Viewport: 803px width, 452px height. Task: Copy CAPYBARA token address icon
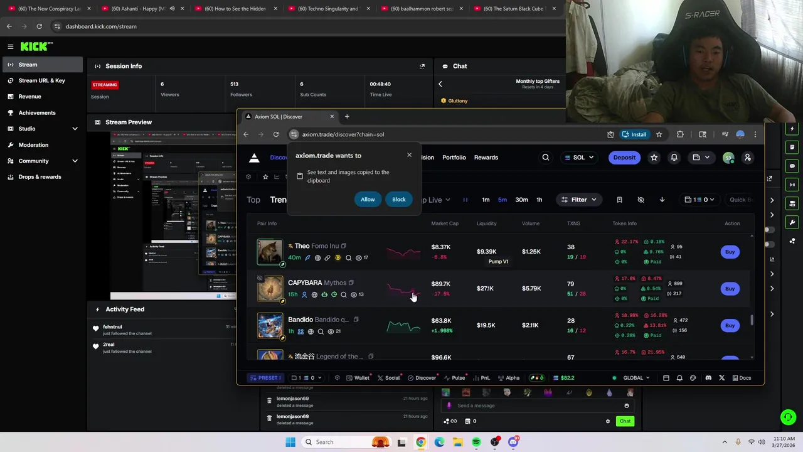351,283
